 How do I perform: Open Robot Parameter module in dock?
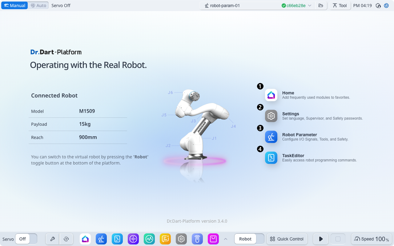coord(101,239)
